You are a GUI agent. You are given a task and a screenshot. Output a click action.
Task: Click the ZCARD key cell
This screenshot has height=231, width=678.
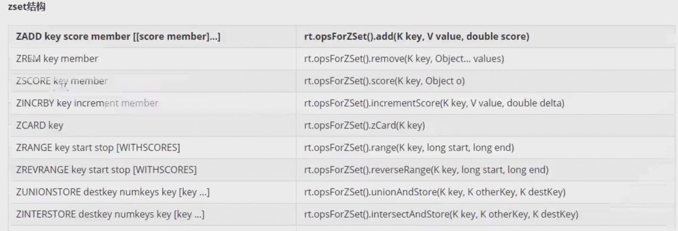point(40,125)
